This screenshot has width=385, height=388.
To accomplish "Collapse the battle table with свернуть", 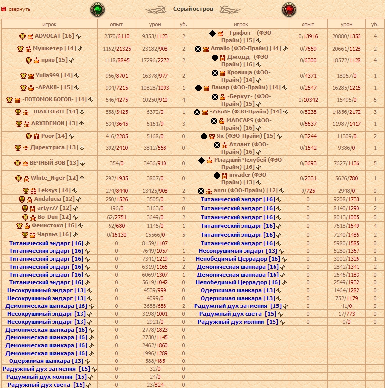I will point(20,9).
